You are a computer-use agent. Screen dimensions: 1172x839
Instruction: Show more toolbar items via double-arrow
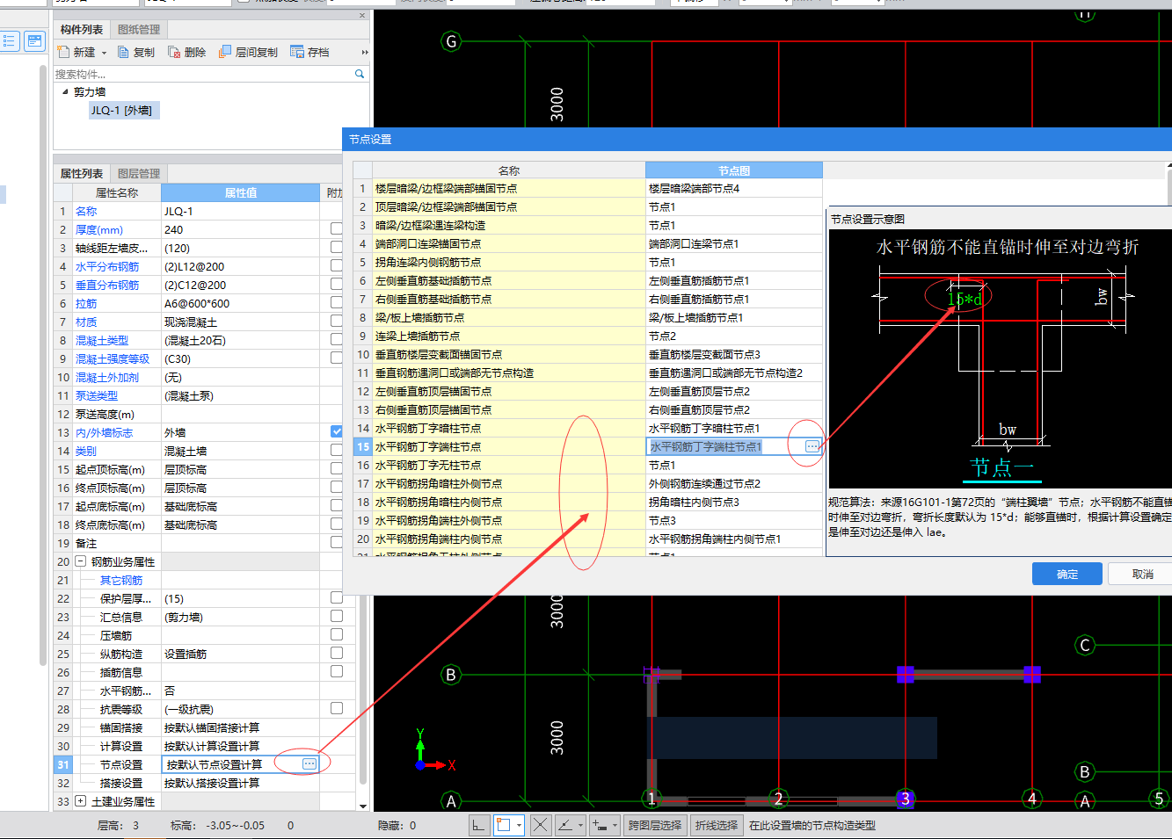tap(365, 53)
